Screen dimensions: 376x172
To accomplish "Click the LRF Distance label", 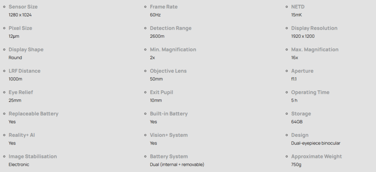I will coord(25,71).
